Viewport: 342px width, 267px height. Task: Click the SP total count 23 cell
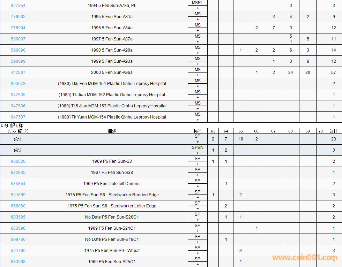click(333, 139)
